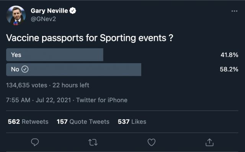This screenshot has width=245, height=152.
Task: Click the Twitter for iPhone source label
Action: tap(102, 100)
